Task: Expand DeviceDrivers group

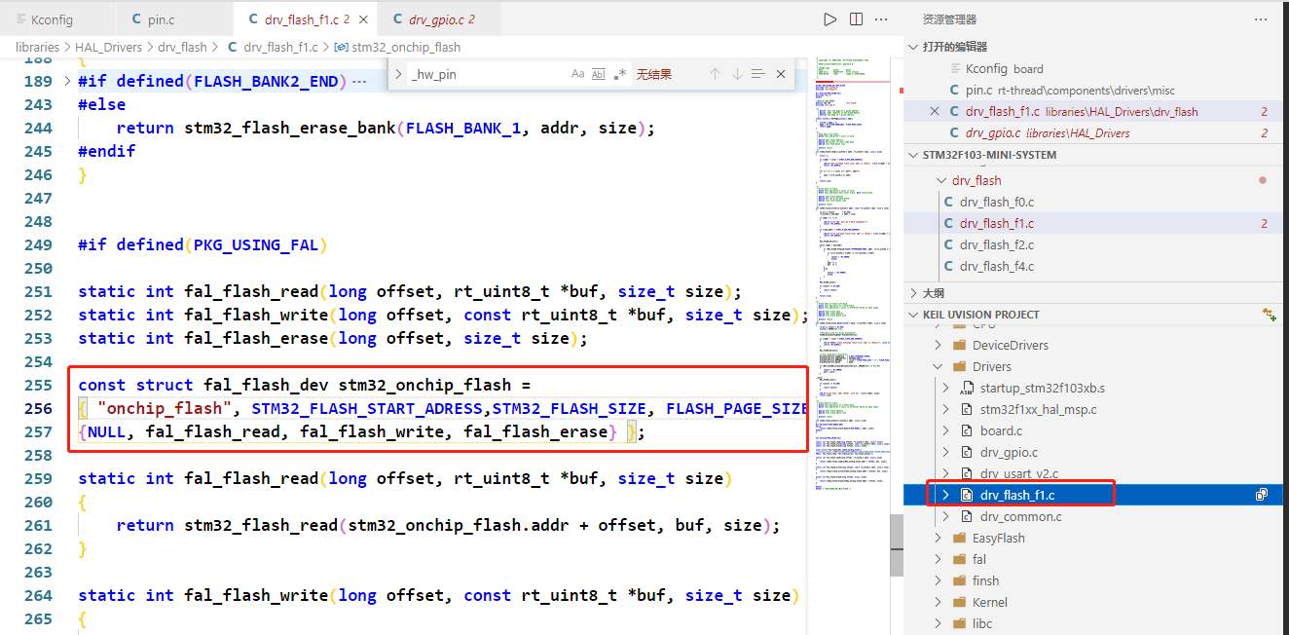Action: click(939, 345)
